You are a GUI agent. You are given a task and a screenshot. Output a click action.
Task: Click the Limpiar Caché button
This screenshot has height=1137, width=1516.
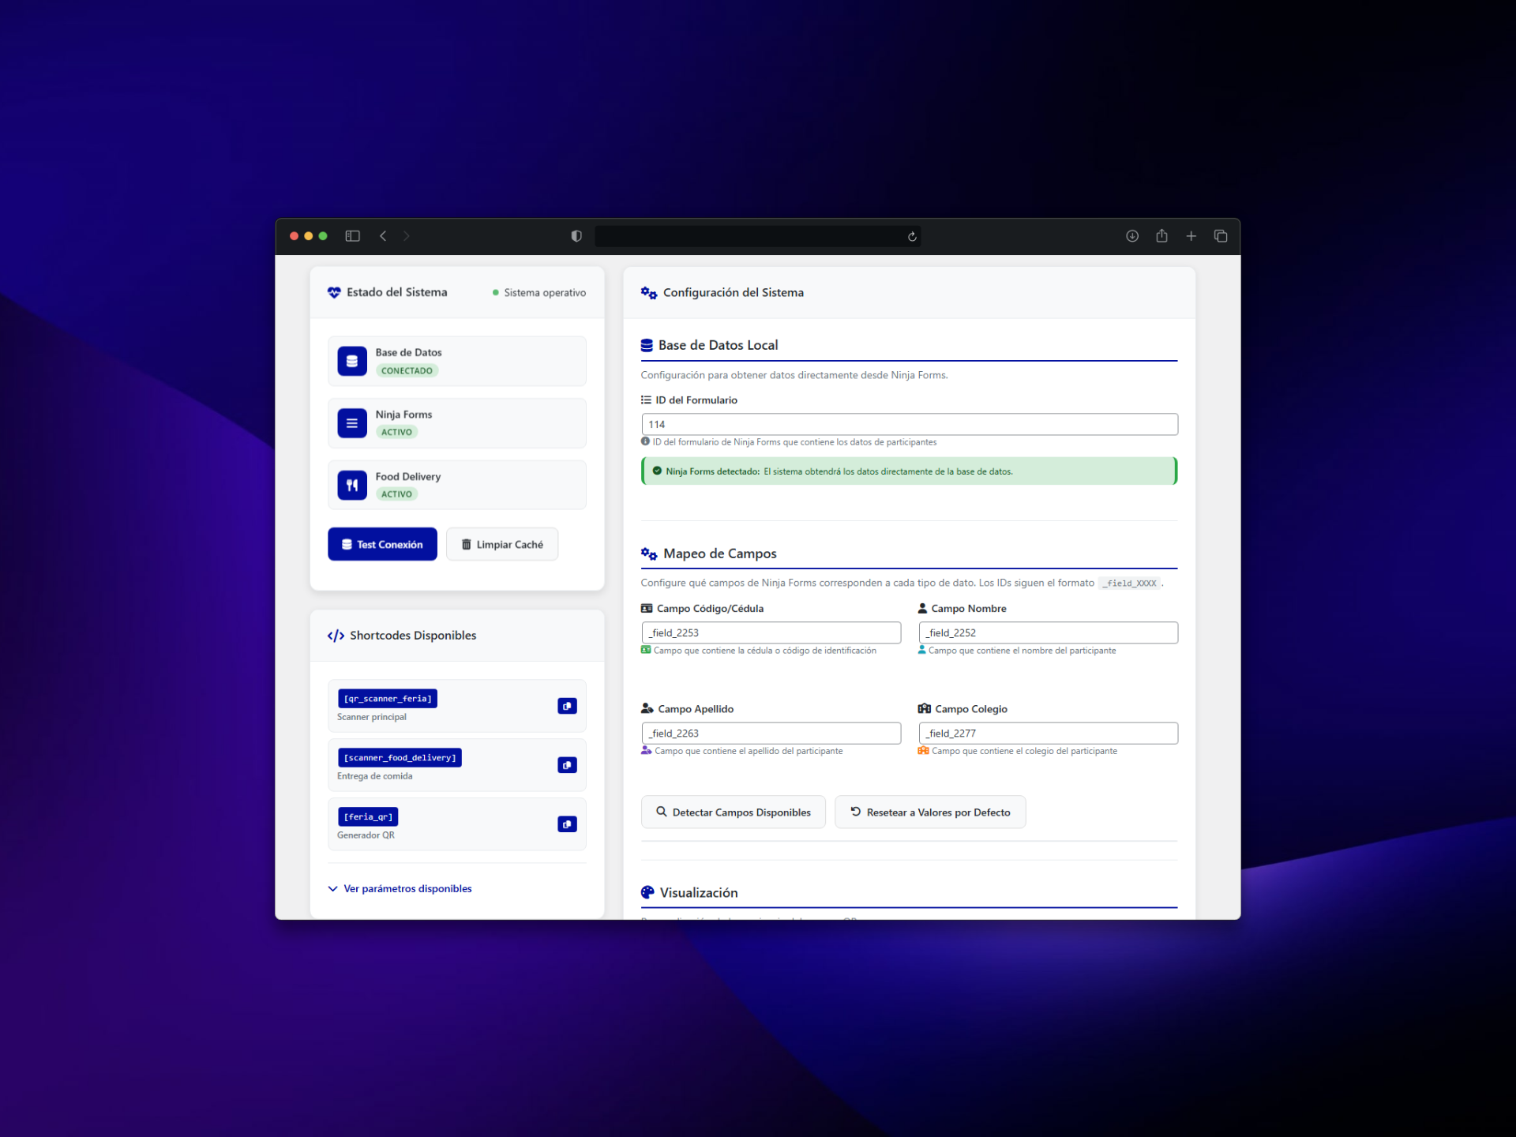(x=502, y=544)
